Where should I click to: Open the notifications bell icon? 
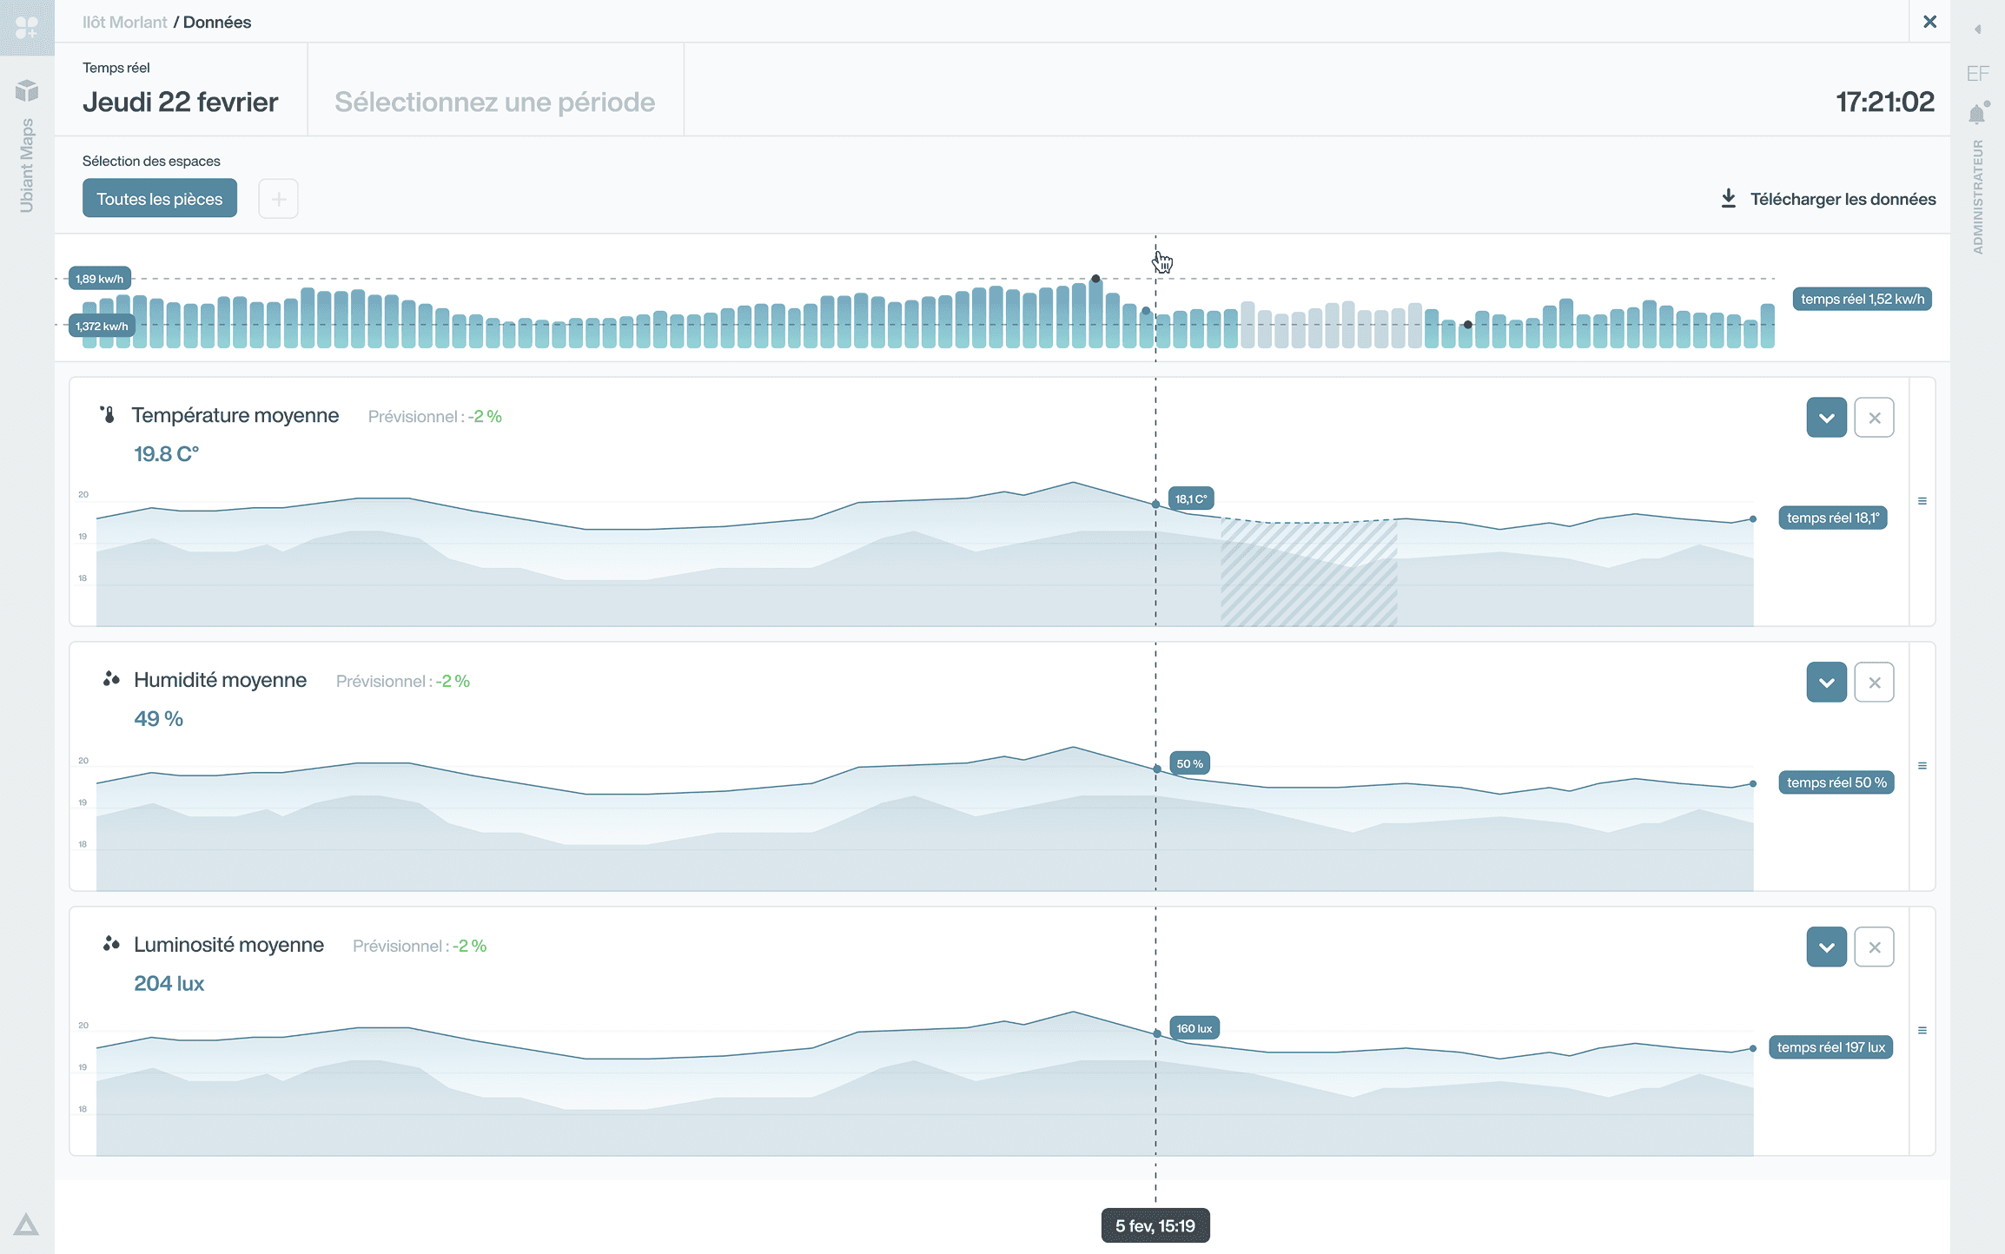1977,115
